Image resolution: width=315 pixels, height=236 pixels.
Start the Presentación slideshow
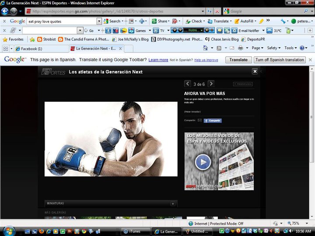pyautogui.click(x=243, y=84)
